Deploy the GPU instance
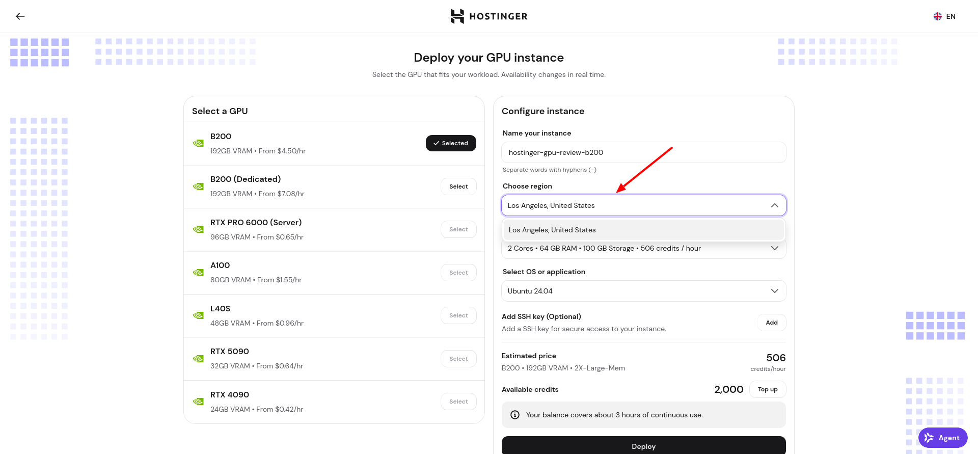Viewport: 978px width, 454px height. pyautogui.click(x=644, y=445)
